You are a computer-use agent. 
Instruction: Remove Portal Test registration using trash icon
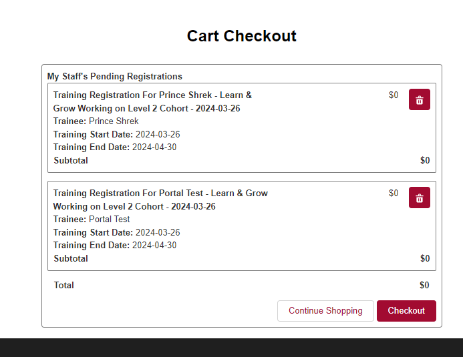[x=420, y=198]
